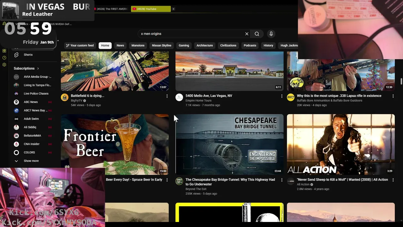
Task: Click the browser sidebar clock history icon
Action: [4, 58]
